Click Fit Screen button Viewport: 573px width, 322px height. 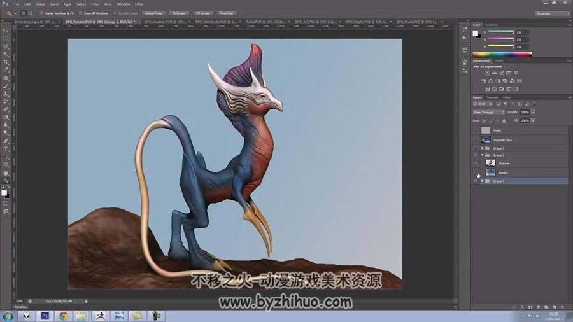pos(179,13)
